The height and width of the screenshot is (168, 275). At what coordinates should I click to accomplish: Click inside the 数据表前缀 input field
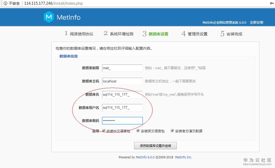pyautogui.click(x=122, y=68)
